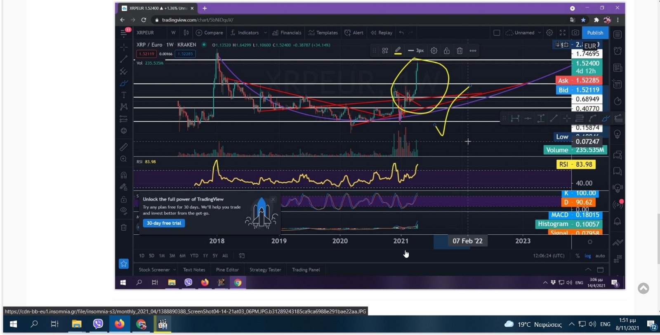Expand the Stock Screener dropdown arrow
The image size is (660, 335).
click(174, 270)
